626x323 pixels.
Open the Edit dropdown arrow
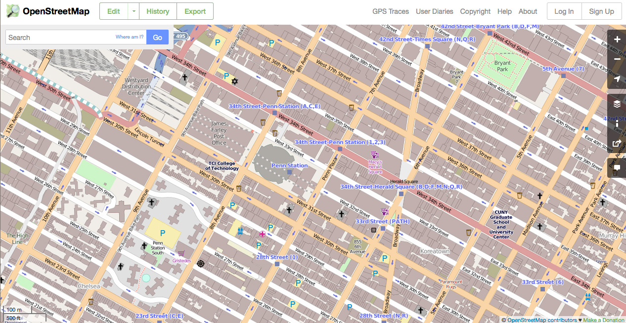click(x=133, y=10)
